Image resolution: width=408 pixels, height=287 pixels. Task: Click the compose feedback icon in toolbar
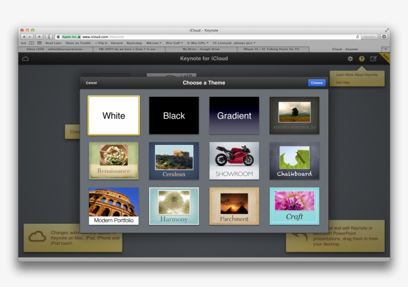point(373,59)
